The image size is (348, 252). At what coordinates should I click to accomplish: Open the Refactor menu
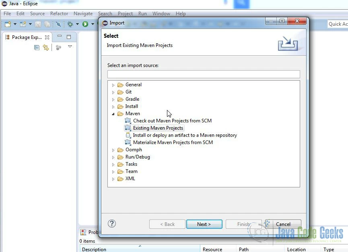point(59,14)
